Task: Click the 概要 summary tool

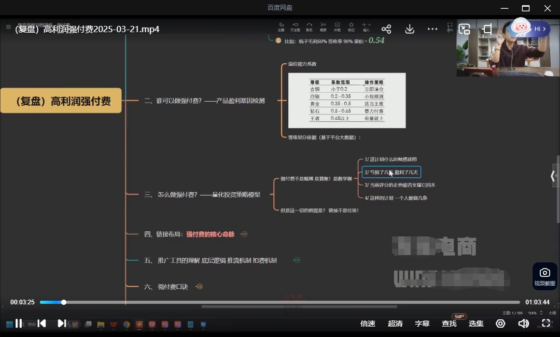Action: [x=323, y=27]
